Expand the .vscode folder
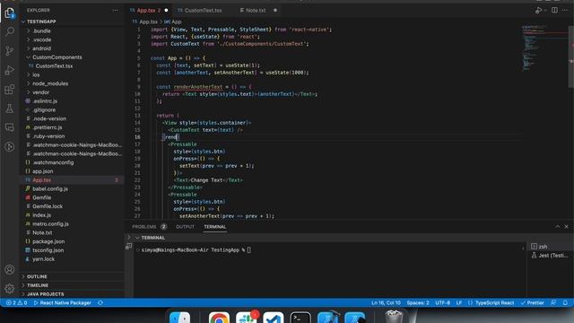574x323 pixels. pyautogui.click(x=42, y=39)
